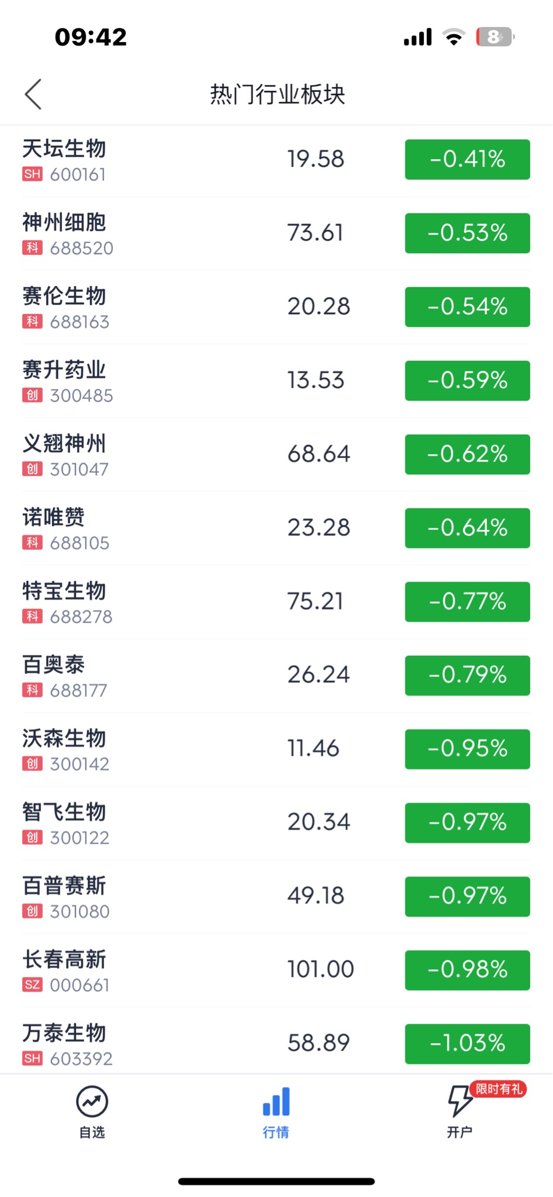Open the 诺唯赞 stock details

pyautogui.click(x=276, y=528)
